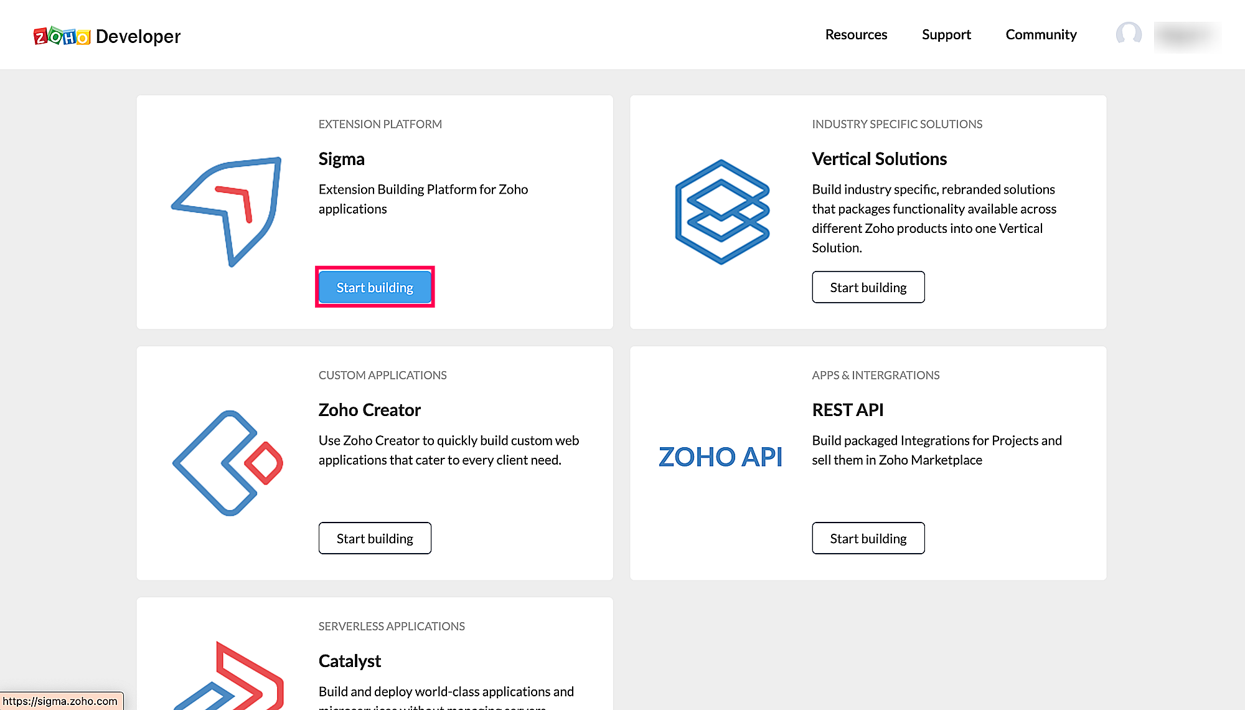Click the Vertical Solutions heading

point(879,159)
